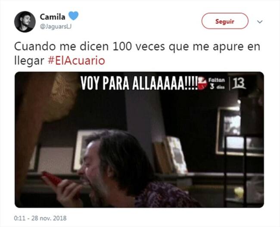Click the books leaning on the shelf
The height and width of the screenshot is (227, 280).
pyautogui.click(x=171, y=155)
